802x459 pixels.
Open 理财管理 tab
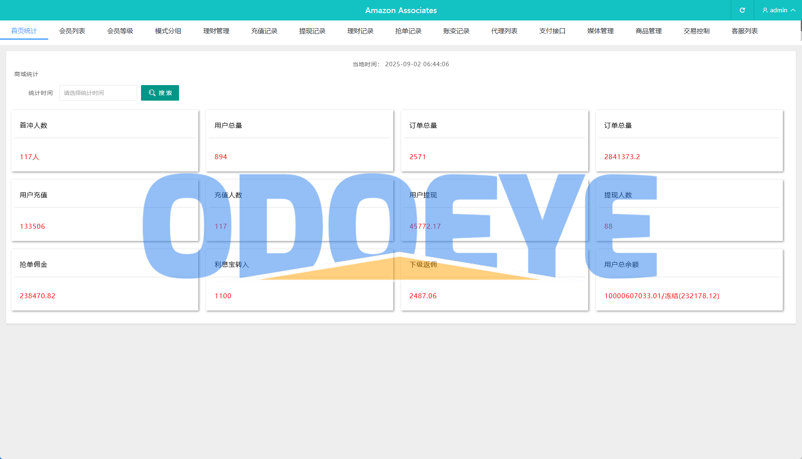pos(216,31)
